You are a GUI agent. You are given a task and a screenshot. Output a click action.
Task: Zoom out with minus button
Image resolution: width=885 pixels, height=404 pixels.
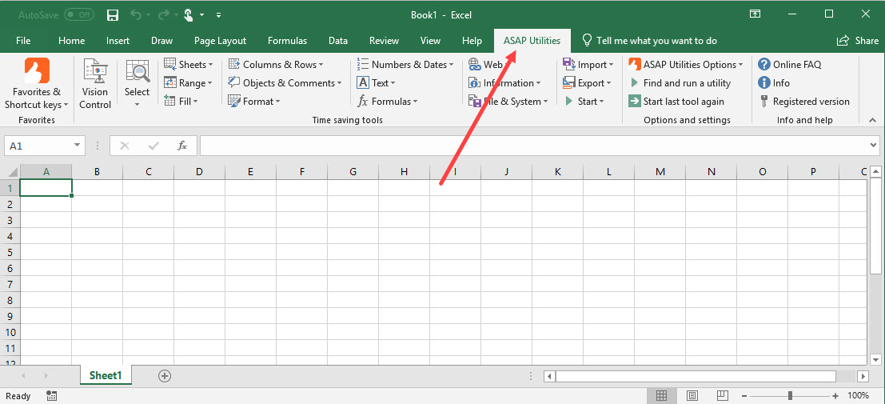[745, 395]
